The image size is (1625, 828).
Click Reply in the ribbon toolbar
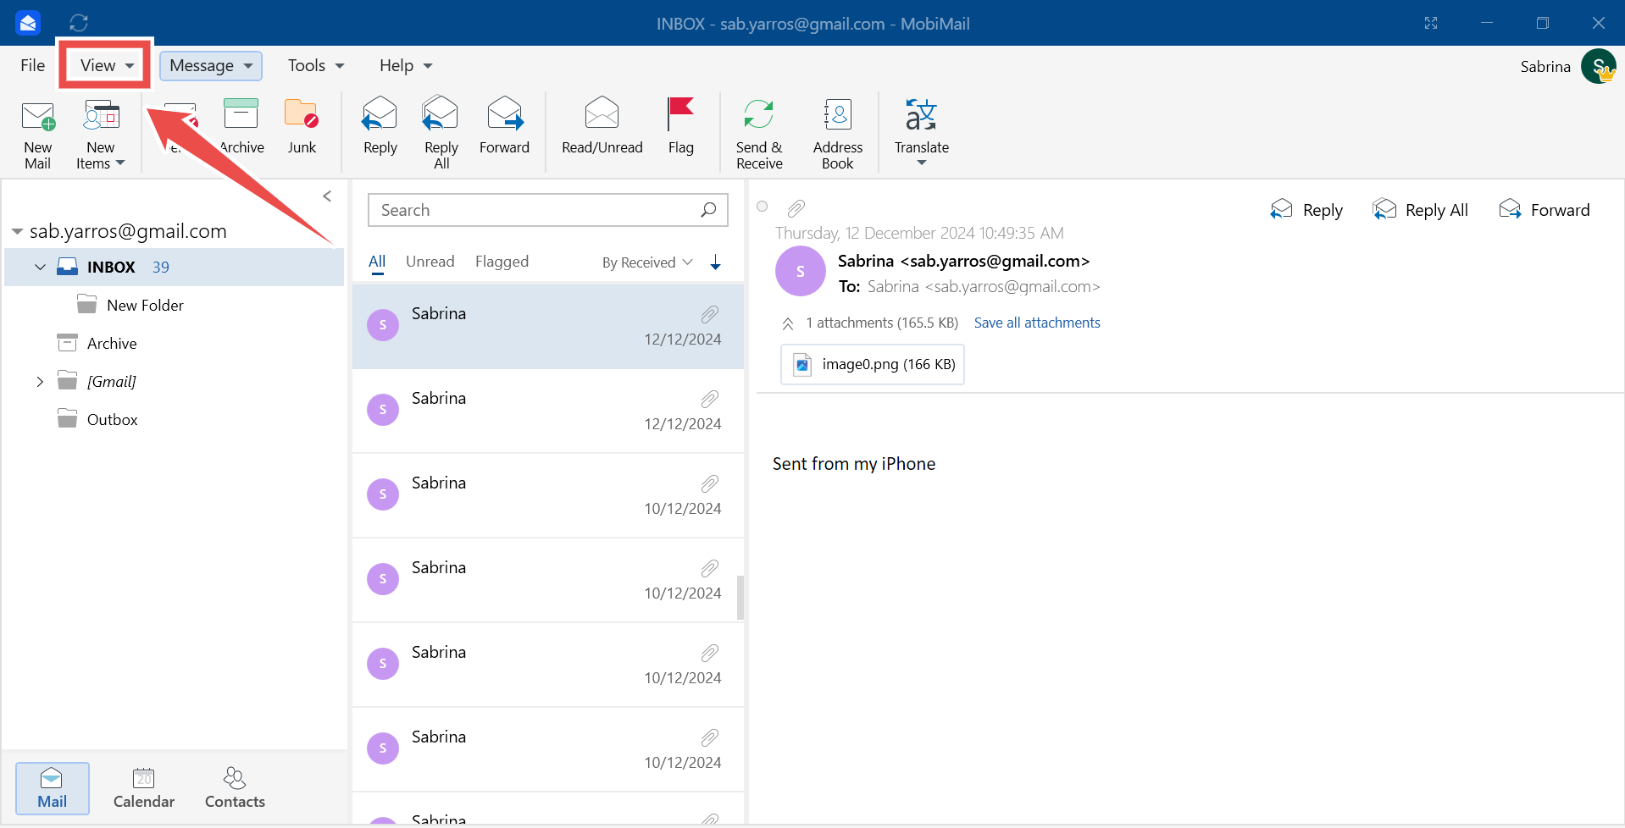click(380, 127)
